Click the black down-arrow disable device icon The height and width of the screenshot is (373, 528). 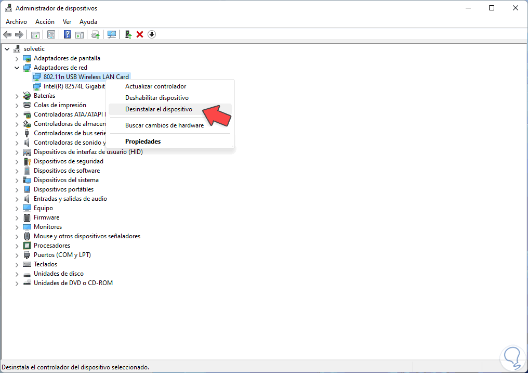click(152, 34)
